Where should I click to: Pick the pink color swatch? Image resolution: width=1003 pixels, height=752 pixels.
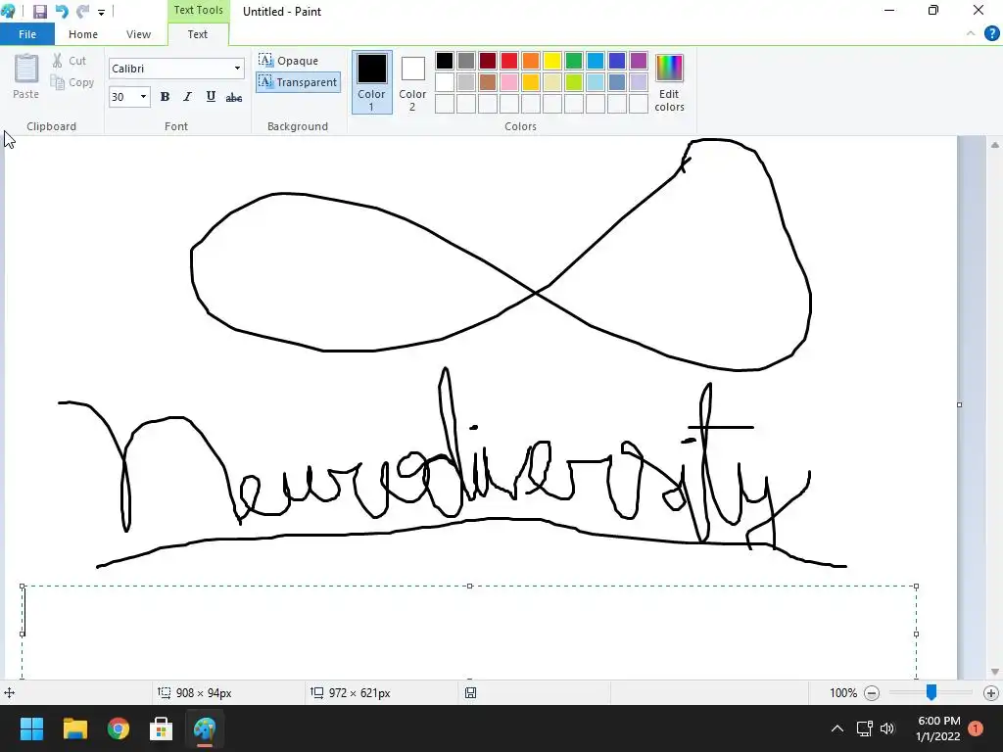[509, 82]
